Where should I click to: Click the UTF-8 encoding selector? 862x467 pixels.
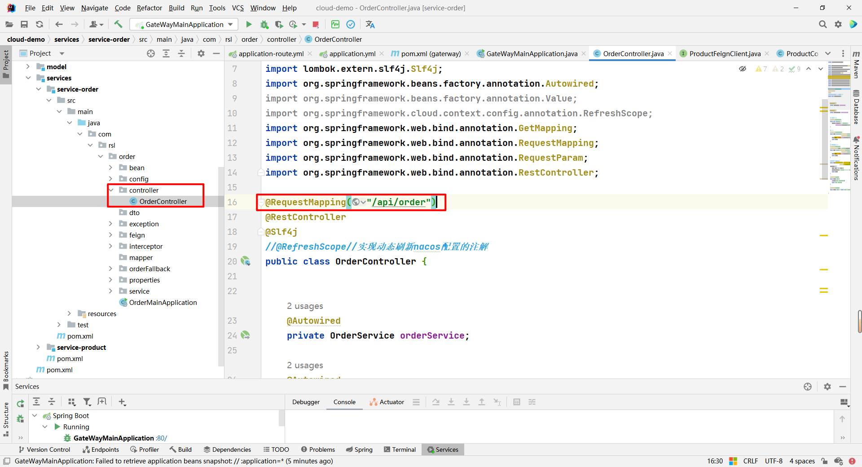click(774, 461)
